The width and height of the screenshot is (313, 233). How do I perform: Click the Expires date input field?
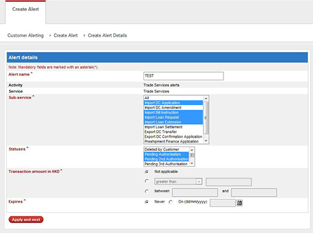[223, 203]
